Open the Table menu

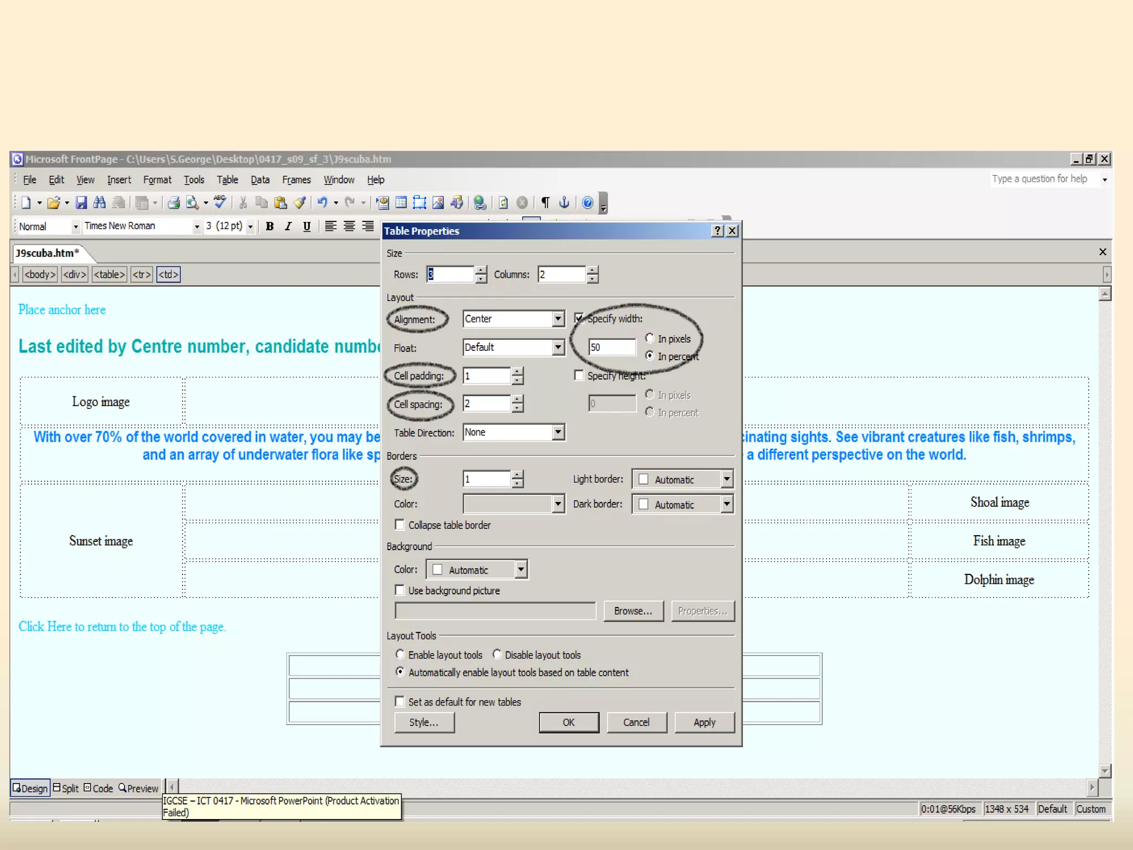click(227, 180)
